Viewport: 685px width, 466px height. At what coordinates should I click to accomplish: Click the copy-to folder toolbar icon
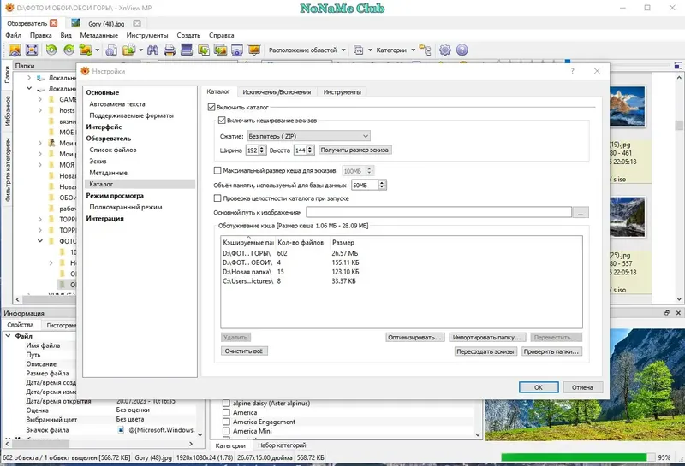(x=129, y=50)
